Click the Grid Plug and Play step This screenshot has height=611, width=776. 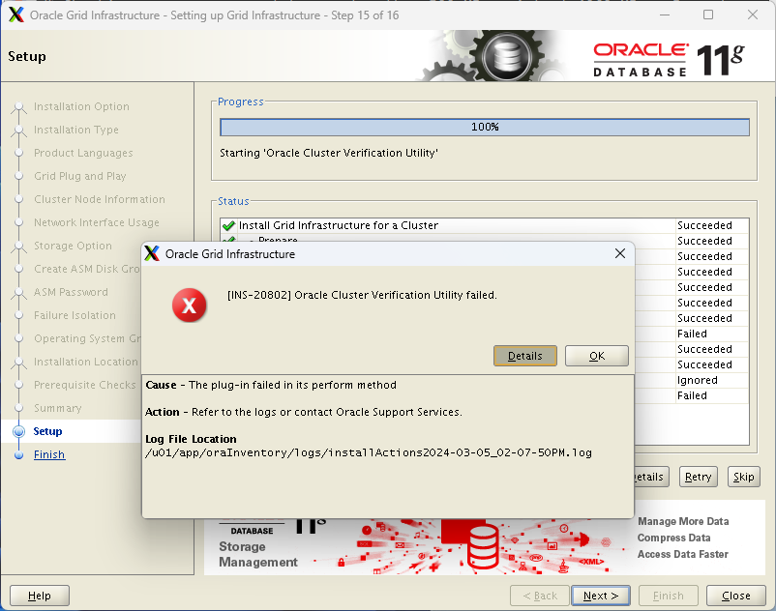click(79, 176)
